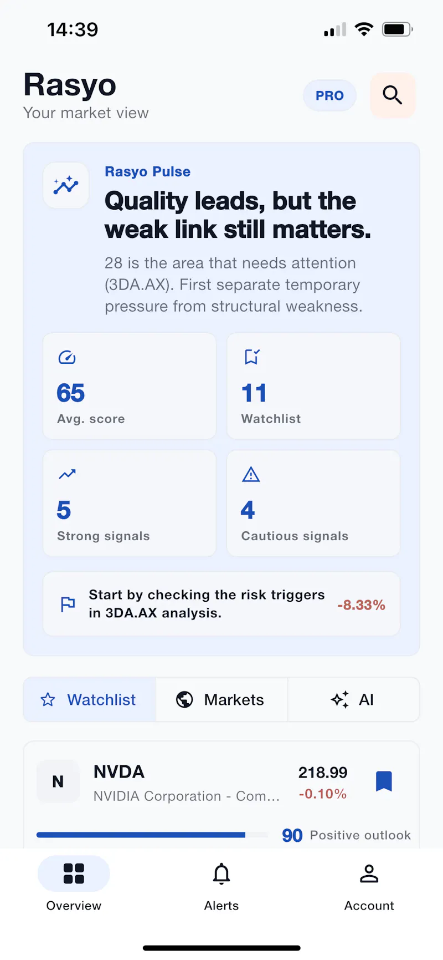The height and width of the screenshot is (960, 443).
Task: Tap the Rasyo Pulse sparkline icon
Action: tap(66, 185)
